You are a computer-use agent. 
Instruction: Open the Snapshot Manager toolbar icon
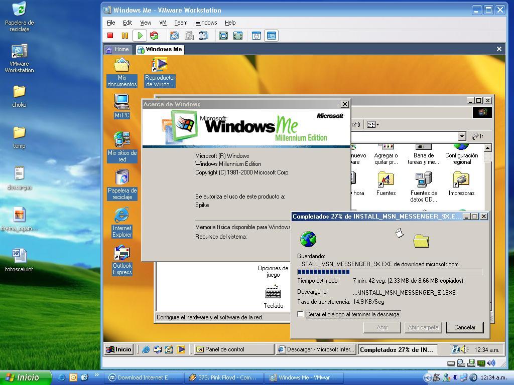[x=204, y=36]
